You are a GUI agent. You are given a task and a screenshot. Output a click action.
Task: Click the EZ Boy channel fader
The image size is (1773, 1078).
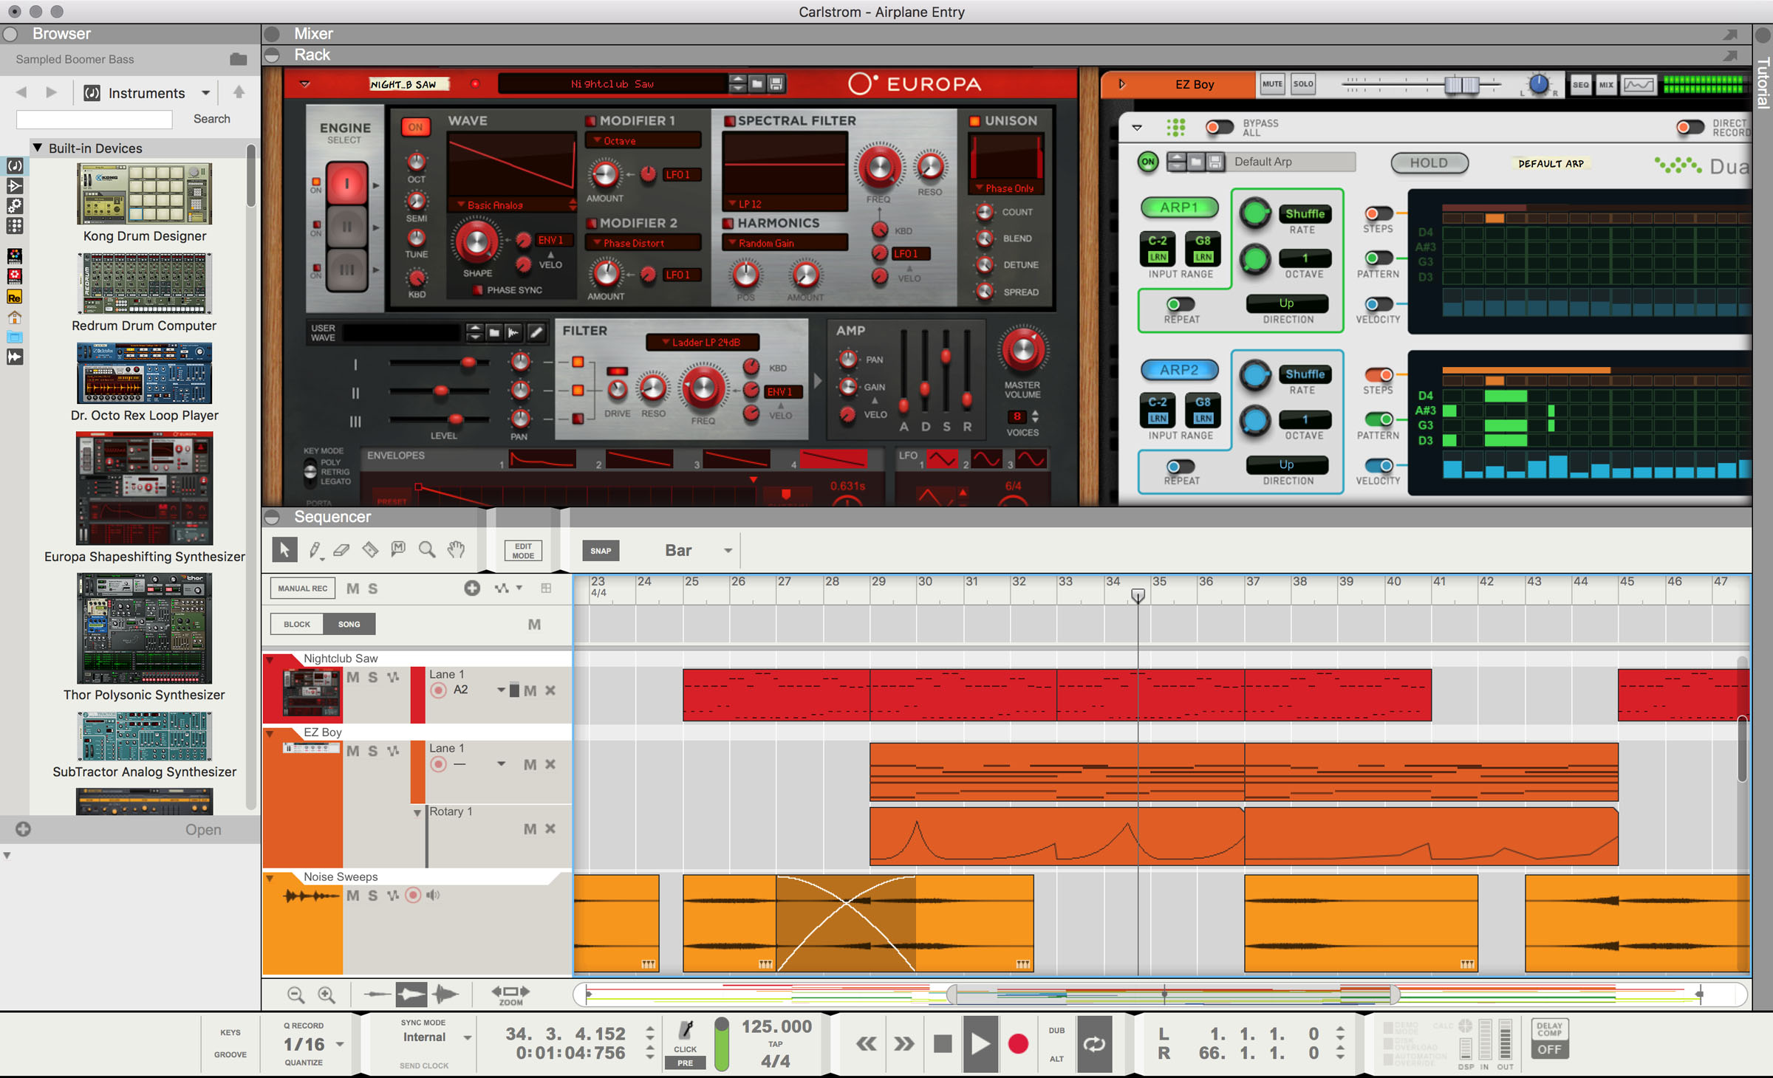coord(1461,85)
